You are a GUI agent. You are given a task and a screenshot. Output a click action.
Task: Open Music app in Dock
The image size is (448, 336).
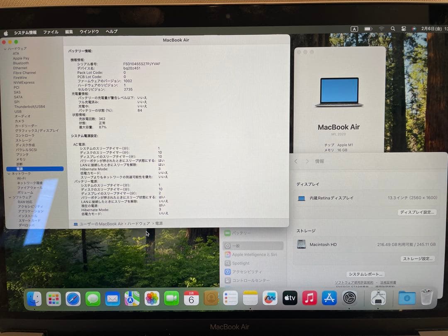pos(309,298)
